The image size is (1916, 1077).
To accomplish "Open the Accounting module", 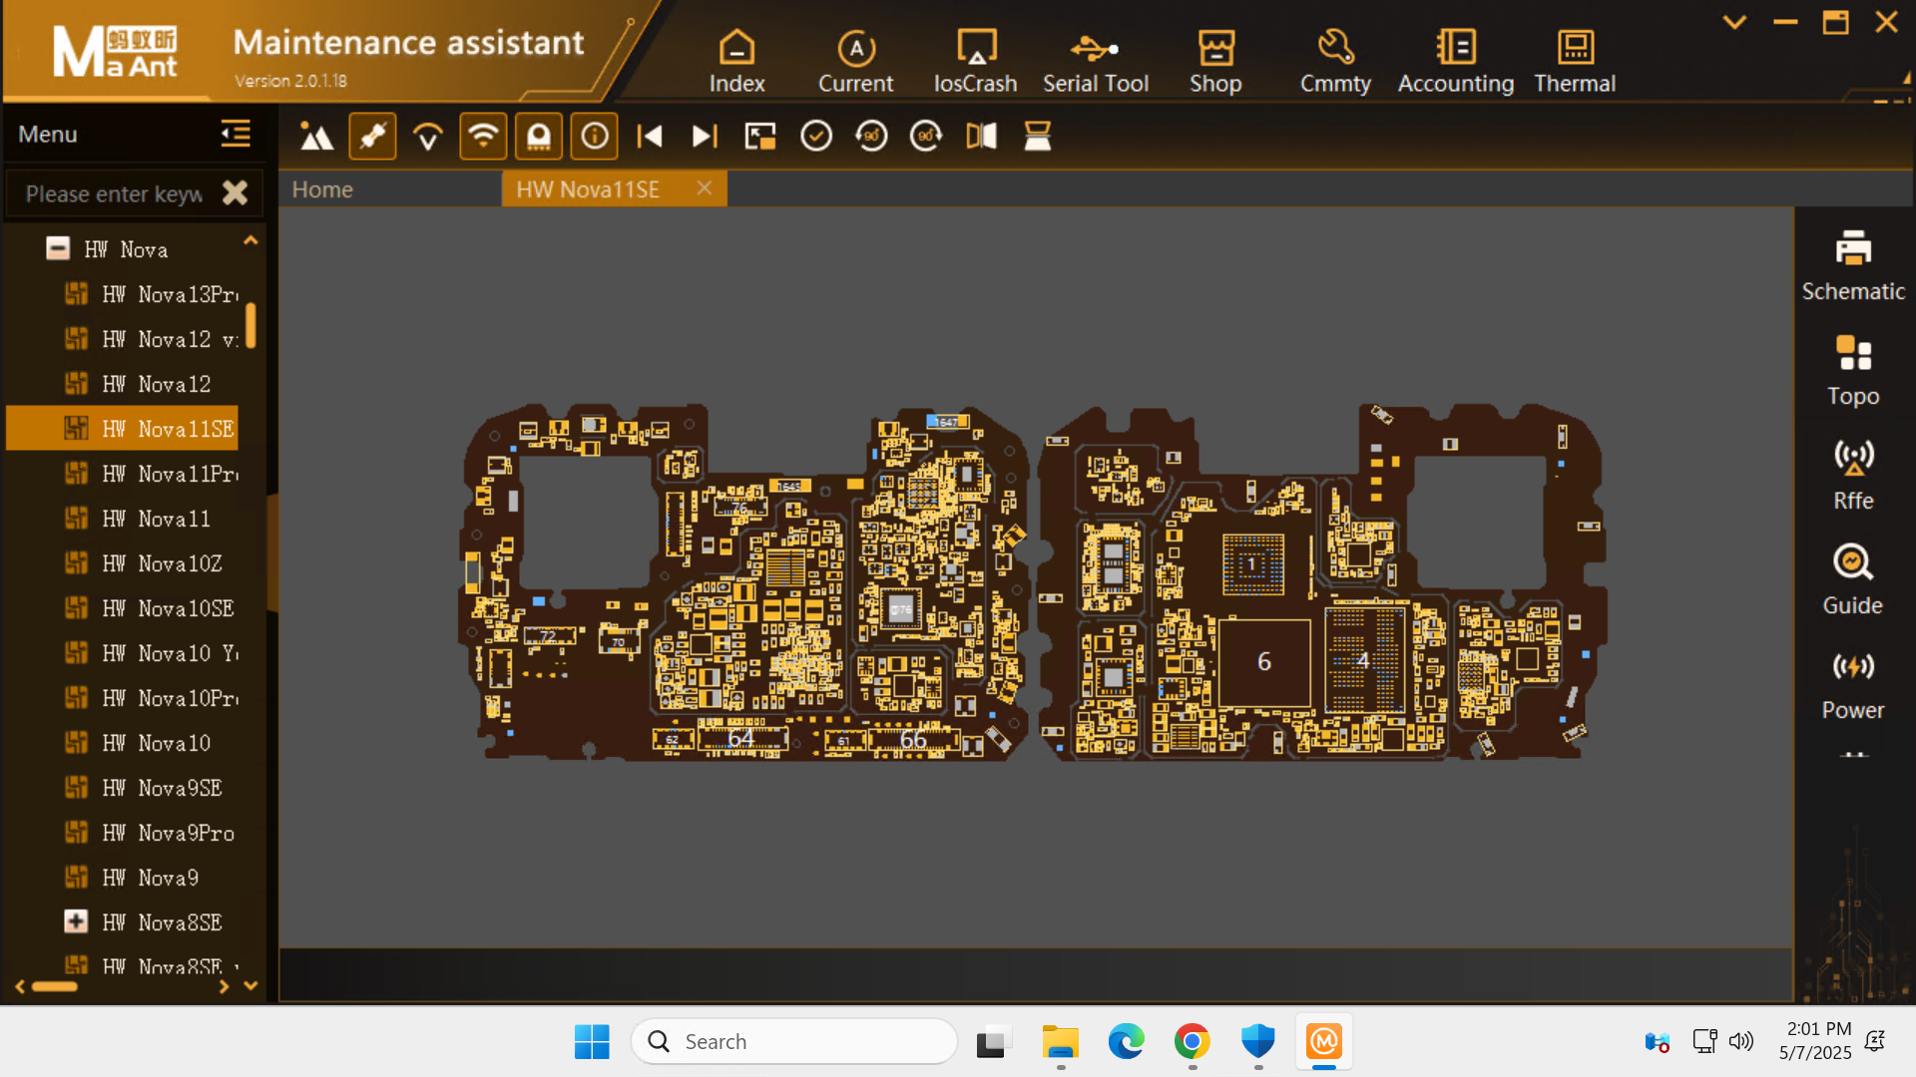I will (1456, 62).
